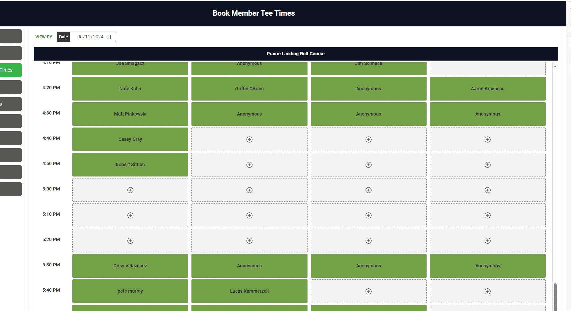Open Nate Kuhn's 4:20 PM booking
The width and height of the screenshot is (571, 311).
click(130, 89)
